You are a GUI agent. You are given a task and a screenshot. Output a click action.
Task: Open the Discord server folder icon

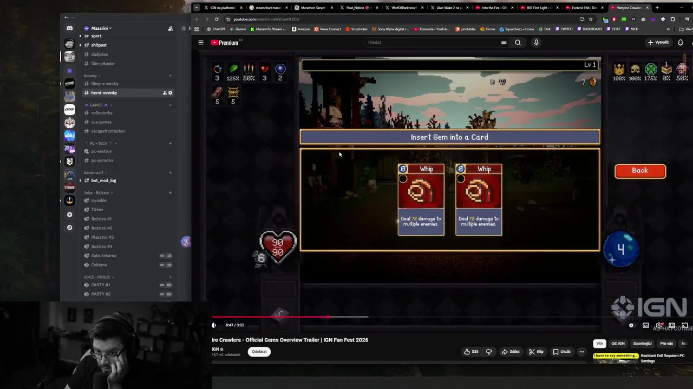tap(69, 71)
